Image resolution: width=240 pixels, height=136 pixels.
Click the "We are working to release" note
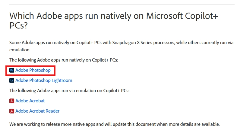[x=115, y=124]
